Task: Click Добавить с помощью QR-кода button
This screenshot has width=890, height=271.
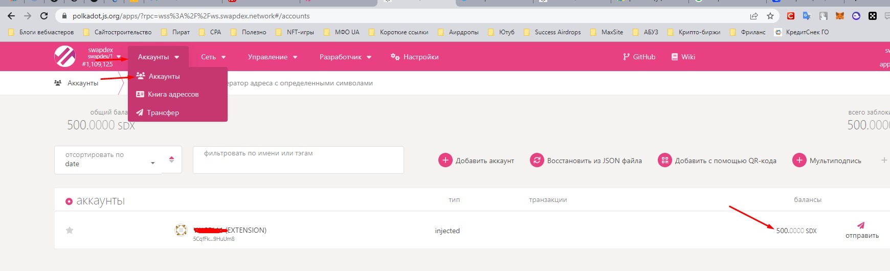Action: pos(717,161)
